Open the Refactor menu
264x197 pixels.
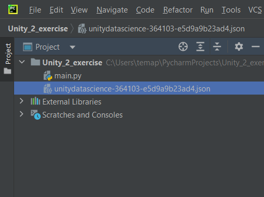point(177,10)
